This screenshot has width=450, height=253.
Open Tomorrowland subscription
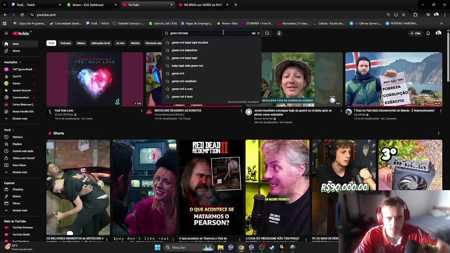tap(20, 98)
